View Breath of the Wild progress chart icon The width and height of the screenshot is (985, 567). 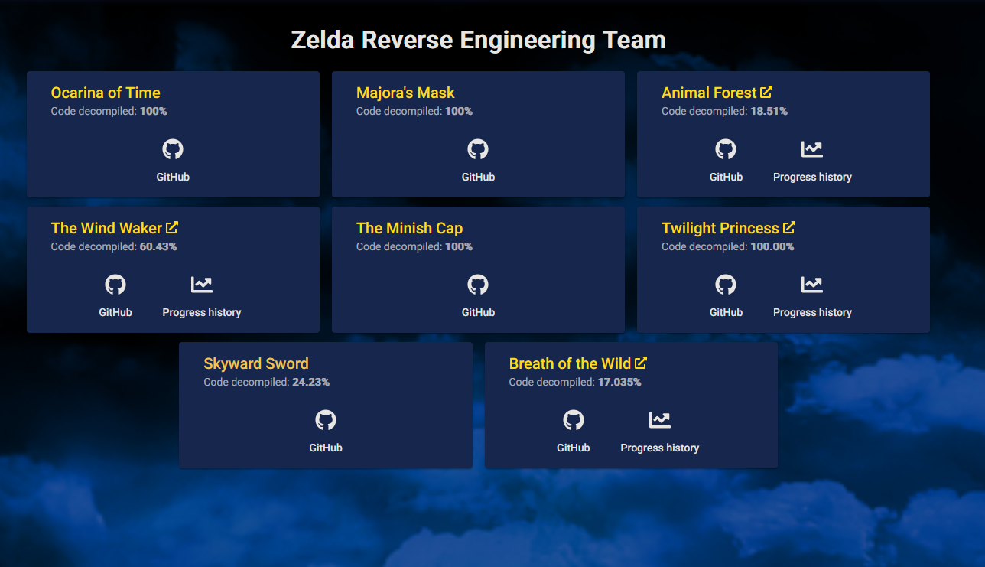(660, 420)
